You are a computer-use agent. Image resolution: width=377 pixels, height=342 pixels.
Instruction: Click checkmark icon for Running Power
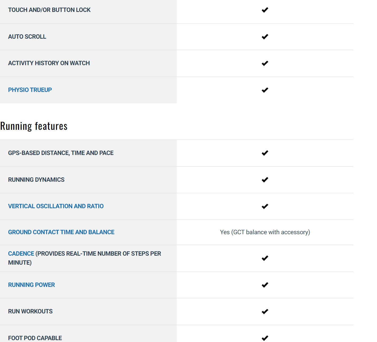265,285
